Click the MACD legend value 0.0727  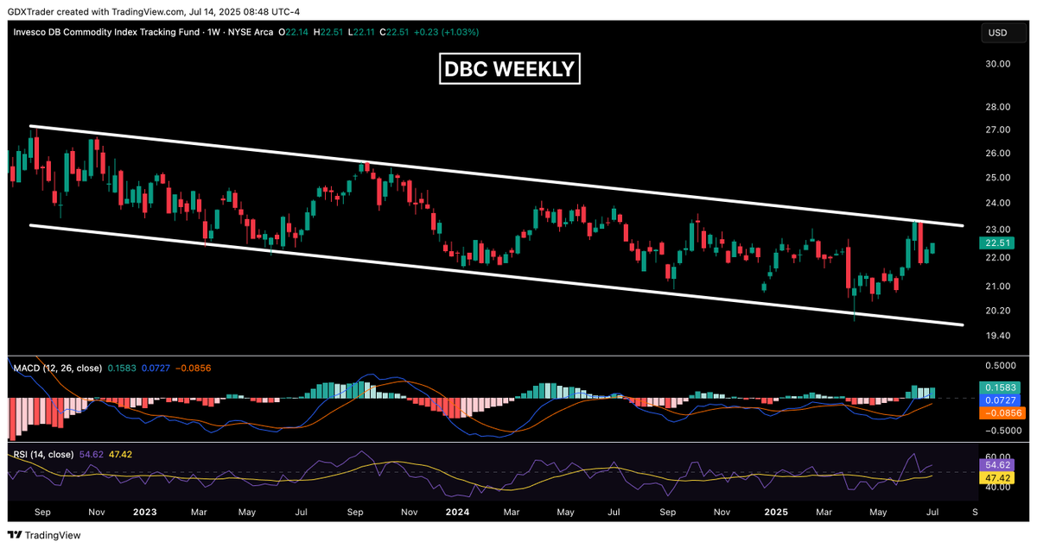click(x=156, y=368)
